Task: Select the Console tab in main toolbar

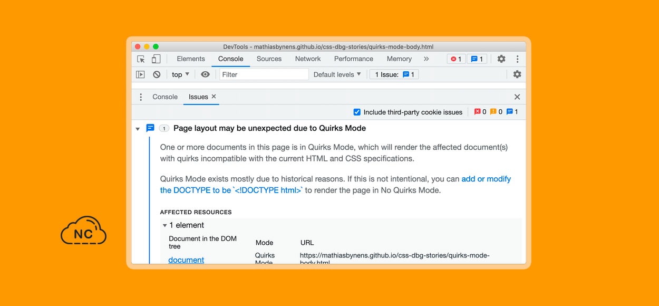Action: (231, 59)
